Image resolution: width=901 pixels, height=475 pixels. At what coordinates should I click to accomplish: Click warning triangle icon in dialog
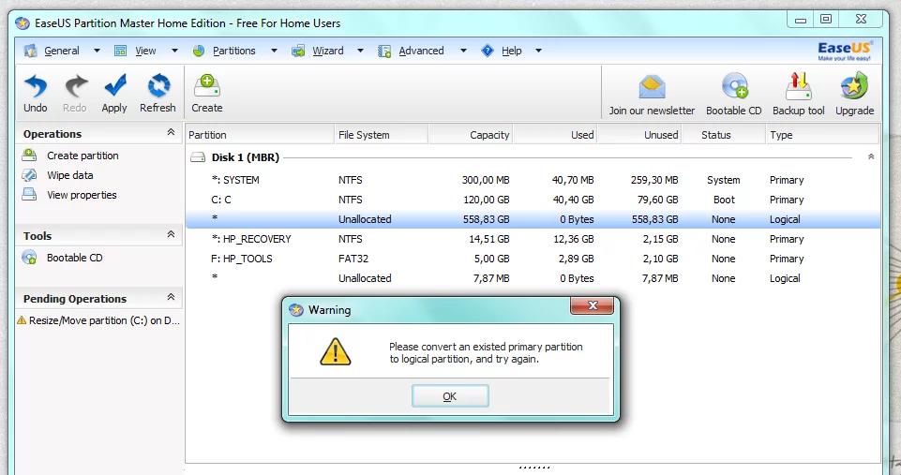(x=335, y=351)
